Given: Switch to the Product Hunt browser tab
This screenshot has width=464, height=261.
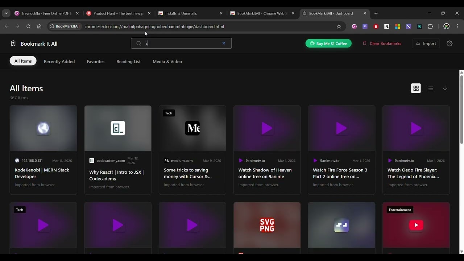Looking at the screenshot, I should (x=116, y=13).
